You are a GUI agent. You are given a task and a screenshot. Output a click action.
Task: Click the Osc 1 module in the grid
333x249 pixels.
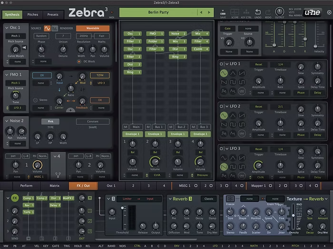[x=133, y=34]
